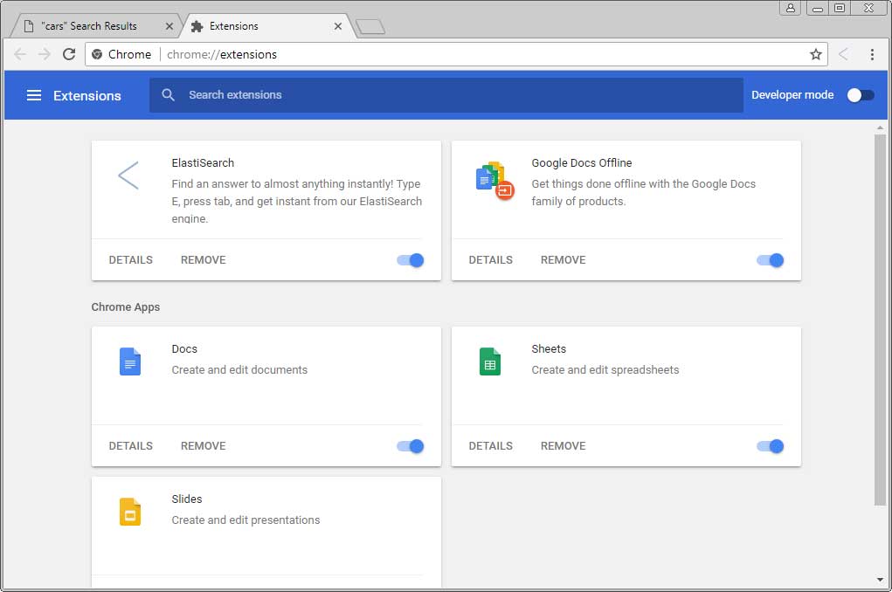Click the ElastiSearch extension icon
892x592 pixels.
point(128,176)
